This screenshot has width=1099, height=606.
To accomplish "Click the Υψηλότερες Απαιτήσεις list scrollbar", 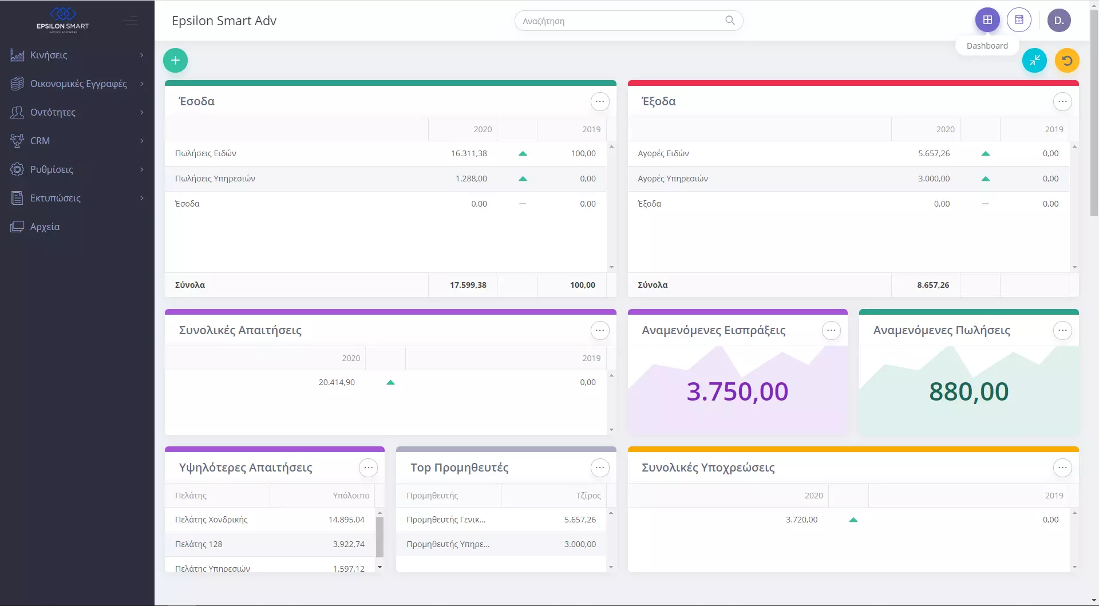I will pos(379,537).
